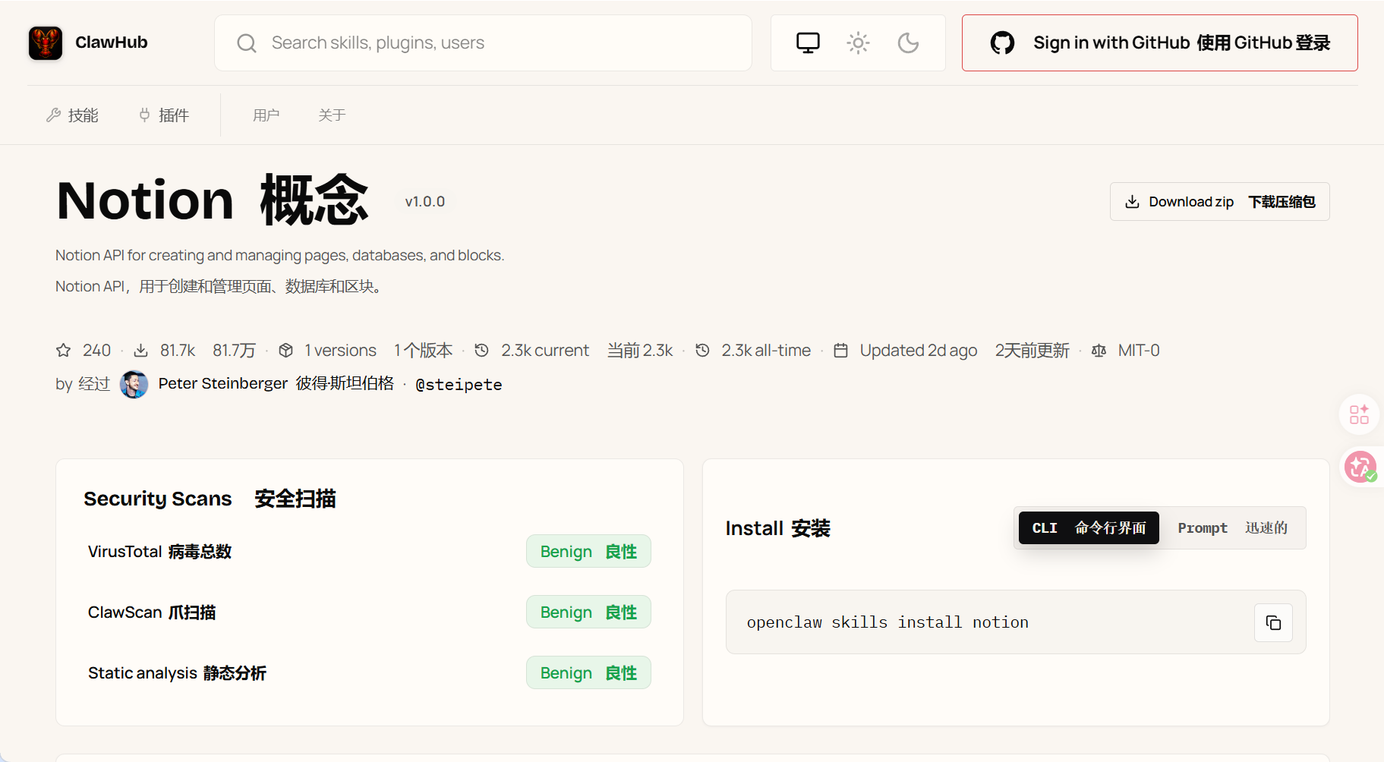Click the VirusTotal Benign badge
Viewport: 1384px width, 762px height.
tap(588, 551)
